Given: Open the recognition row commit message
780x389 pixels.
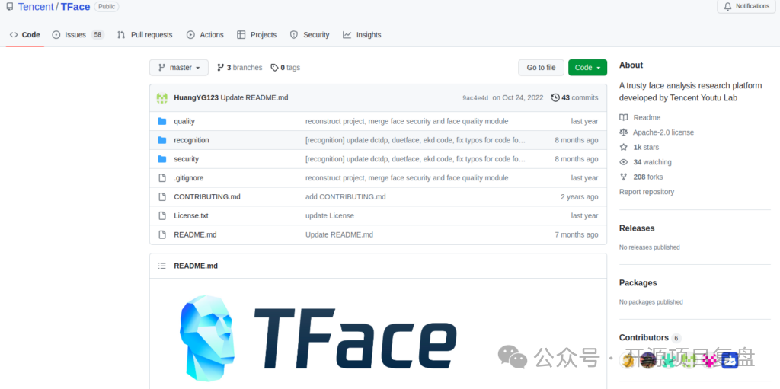Looking at the screenshot, I should click(415, 140).
